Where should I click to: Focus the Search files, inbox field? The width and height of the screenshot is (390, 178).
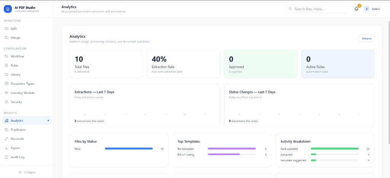point(317,9)
